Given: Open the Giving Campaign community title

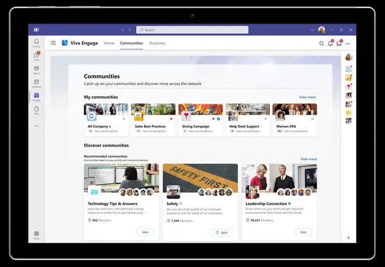Looking at the screenshot, I should 195,126.
